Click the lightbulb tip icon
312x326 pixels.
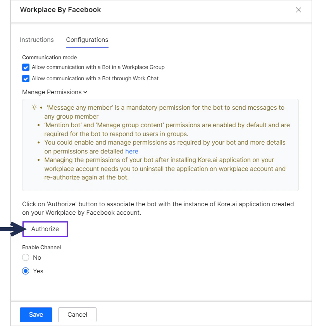34,107
